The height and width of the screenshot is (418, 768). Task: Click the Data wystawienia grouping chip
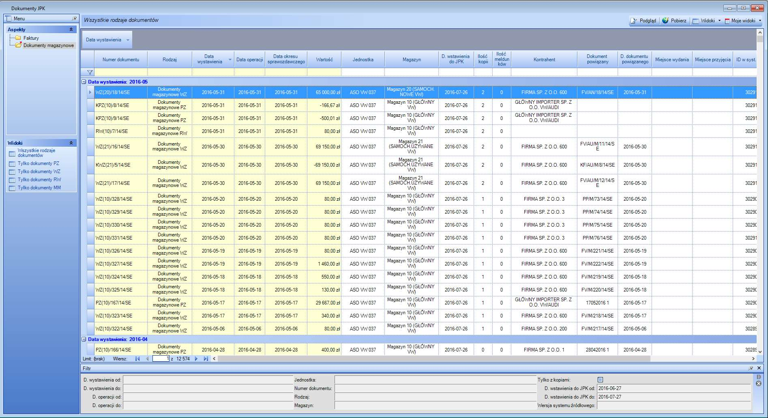click(x=107, y=40)
